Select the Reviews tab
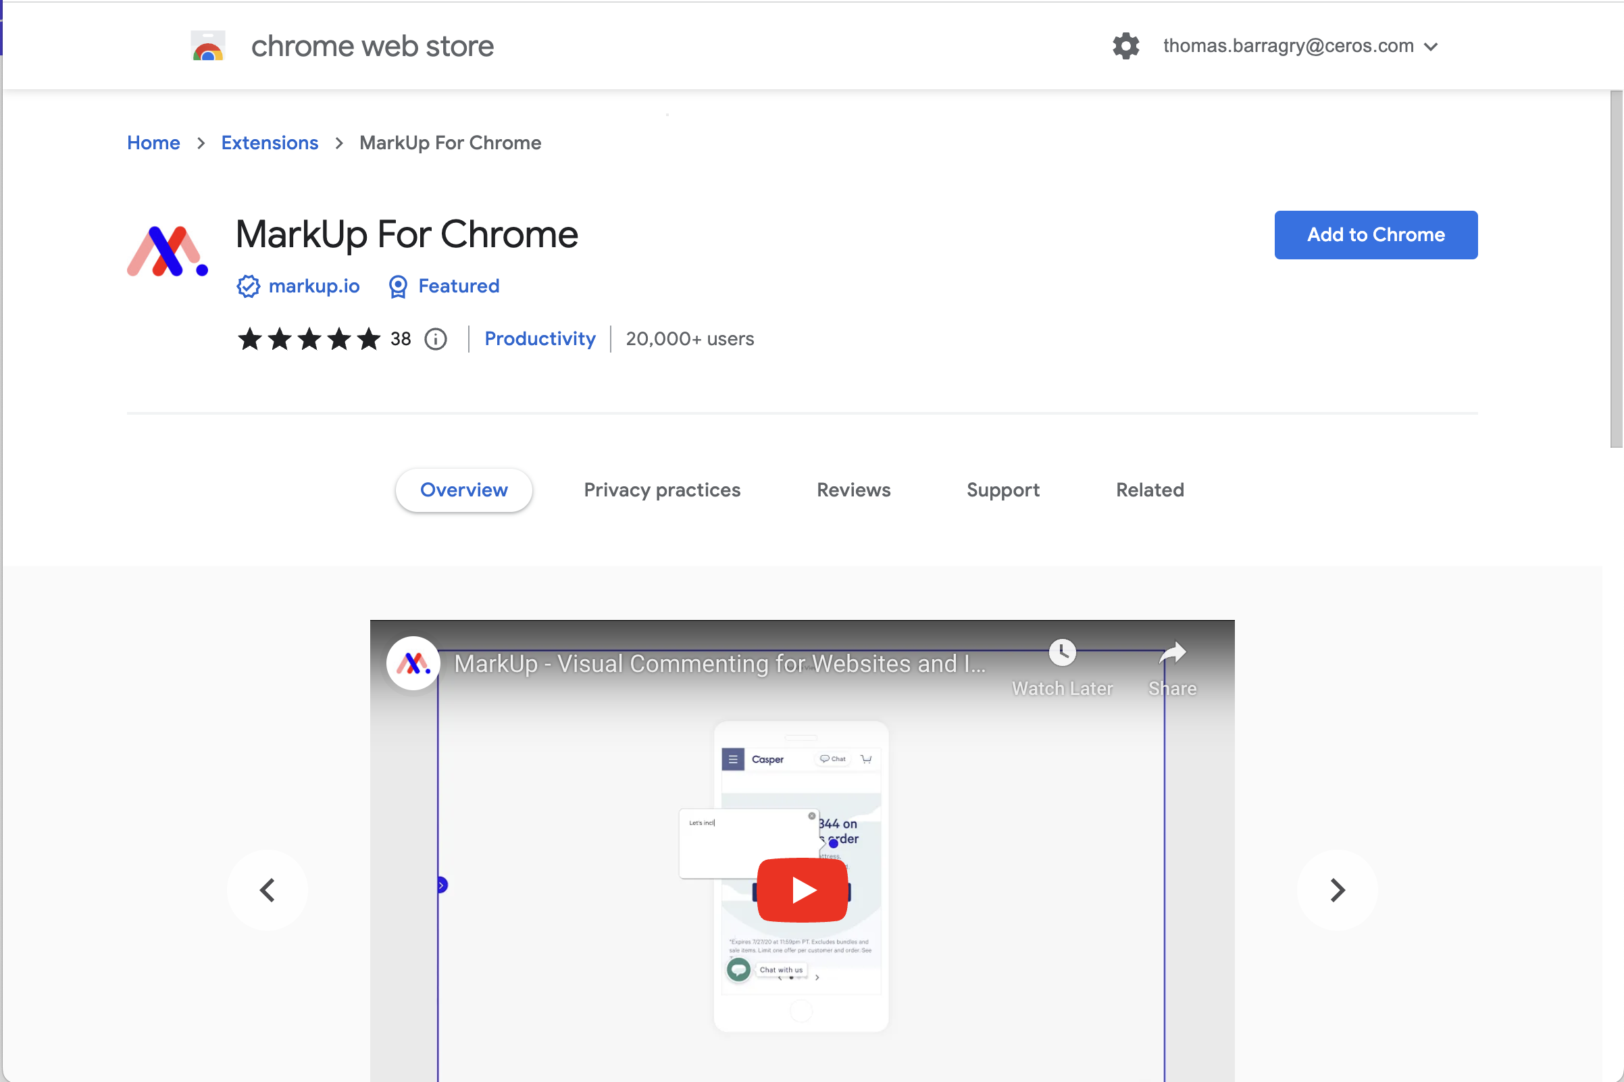This screenshot has height=1082, width=1624. coord(853,489)
